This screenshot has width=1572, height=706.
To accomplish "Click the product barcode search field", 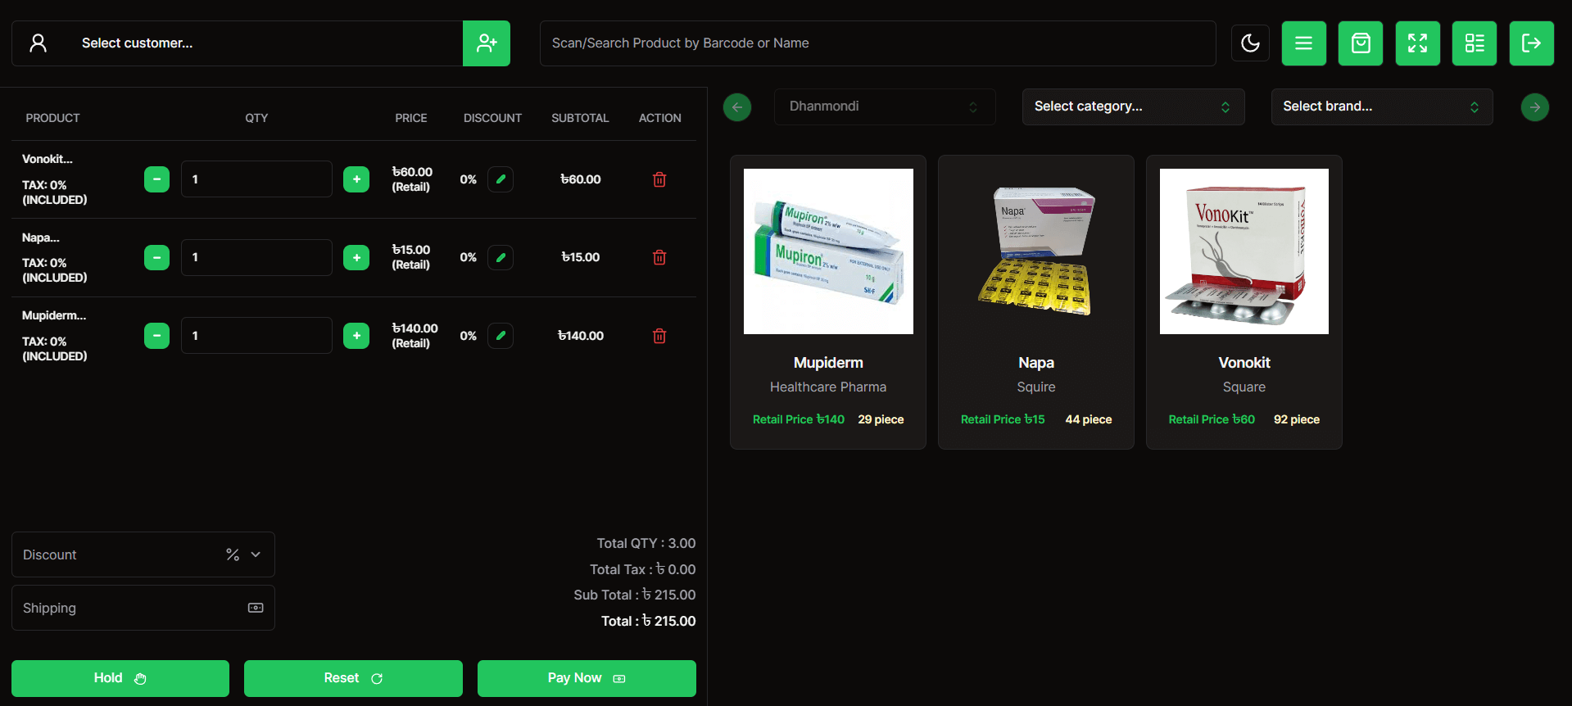I will (x=877, y=43).
